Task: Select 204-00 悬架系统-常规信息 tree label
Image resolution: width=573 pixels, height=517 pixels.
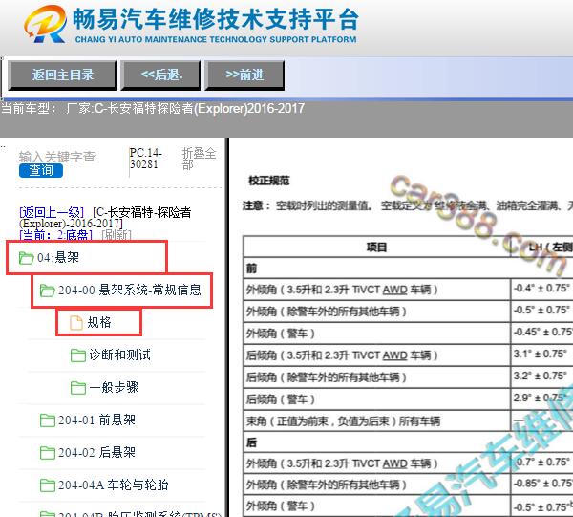Action: pyautogui.click(x=130, y=290)
